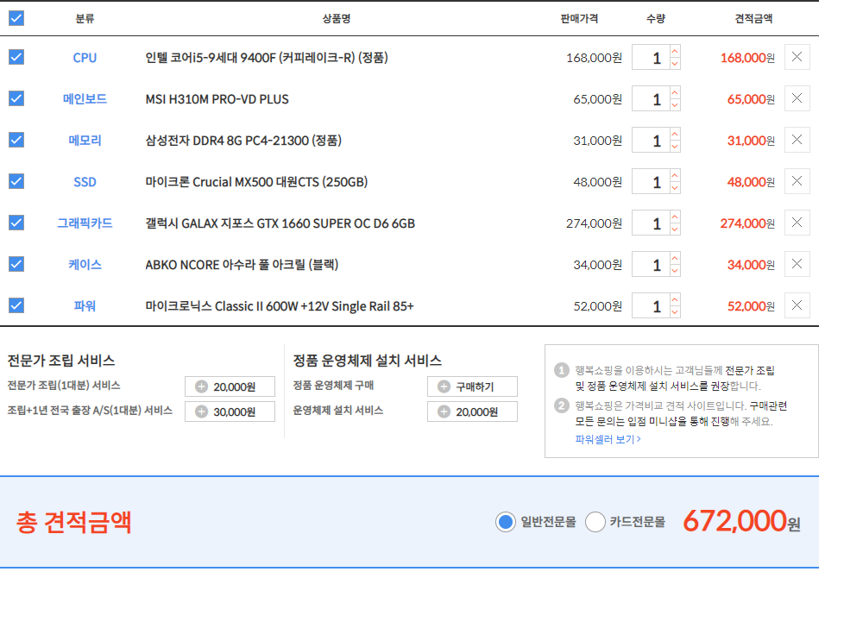This screenshot has width=844, height=622.
Task: Click product name 삼성전자 DDR4 8G PC4-21300
Action: (x=243, y=141)
